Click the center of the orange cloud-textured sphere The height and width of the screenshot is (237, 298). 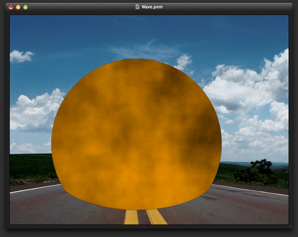136,134
